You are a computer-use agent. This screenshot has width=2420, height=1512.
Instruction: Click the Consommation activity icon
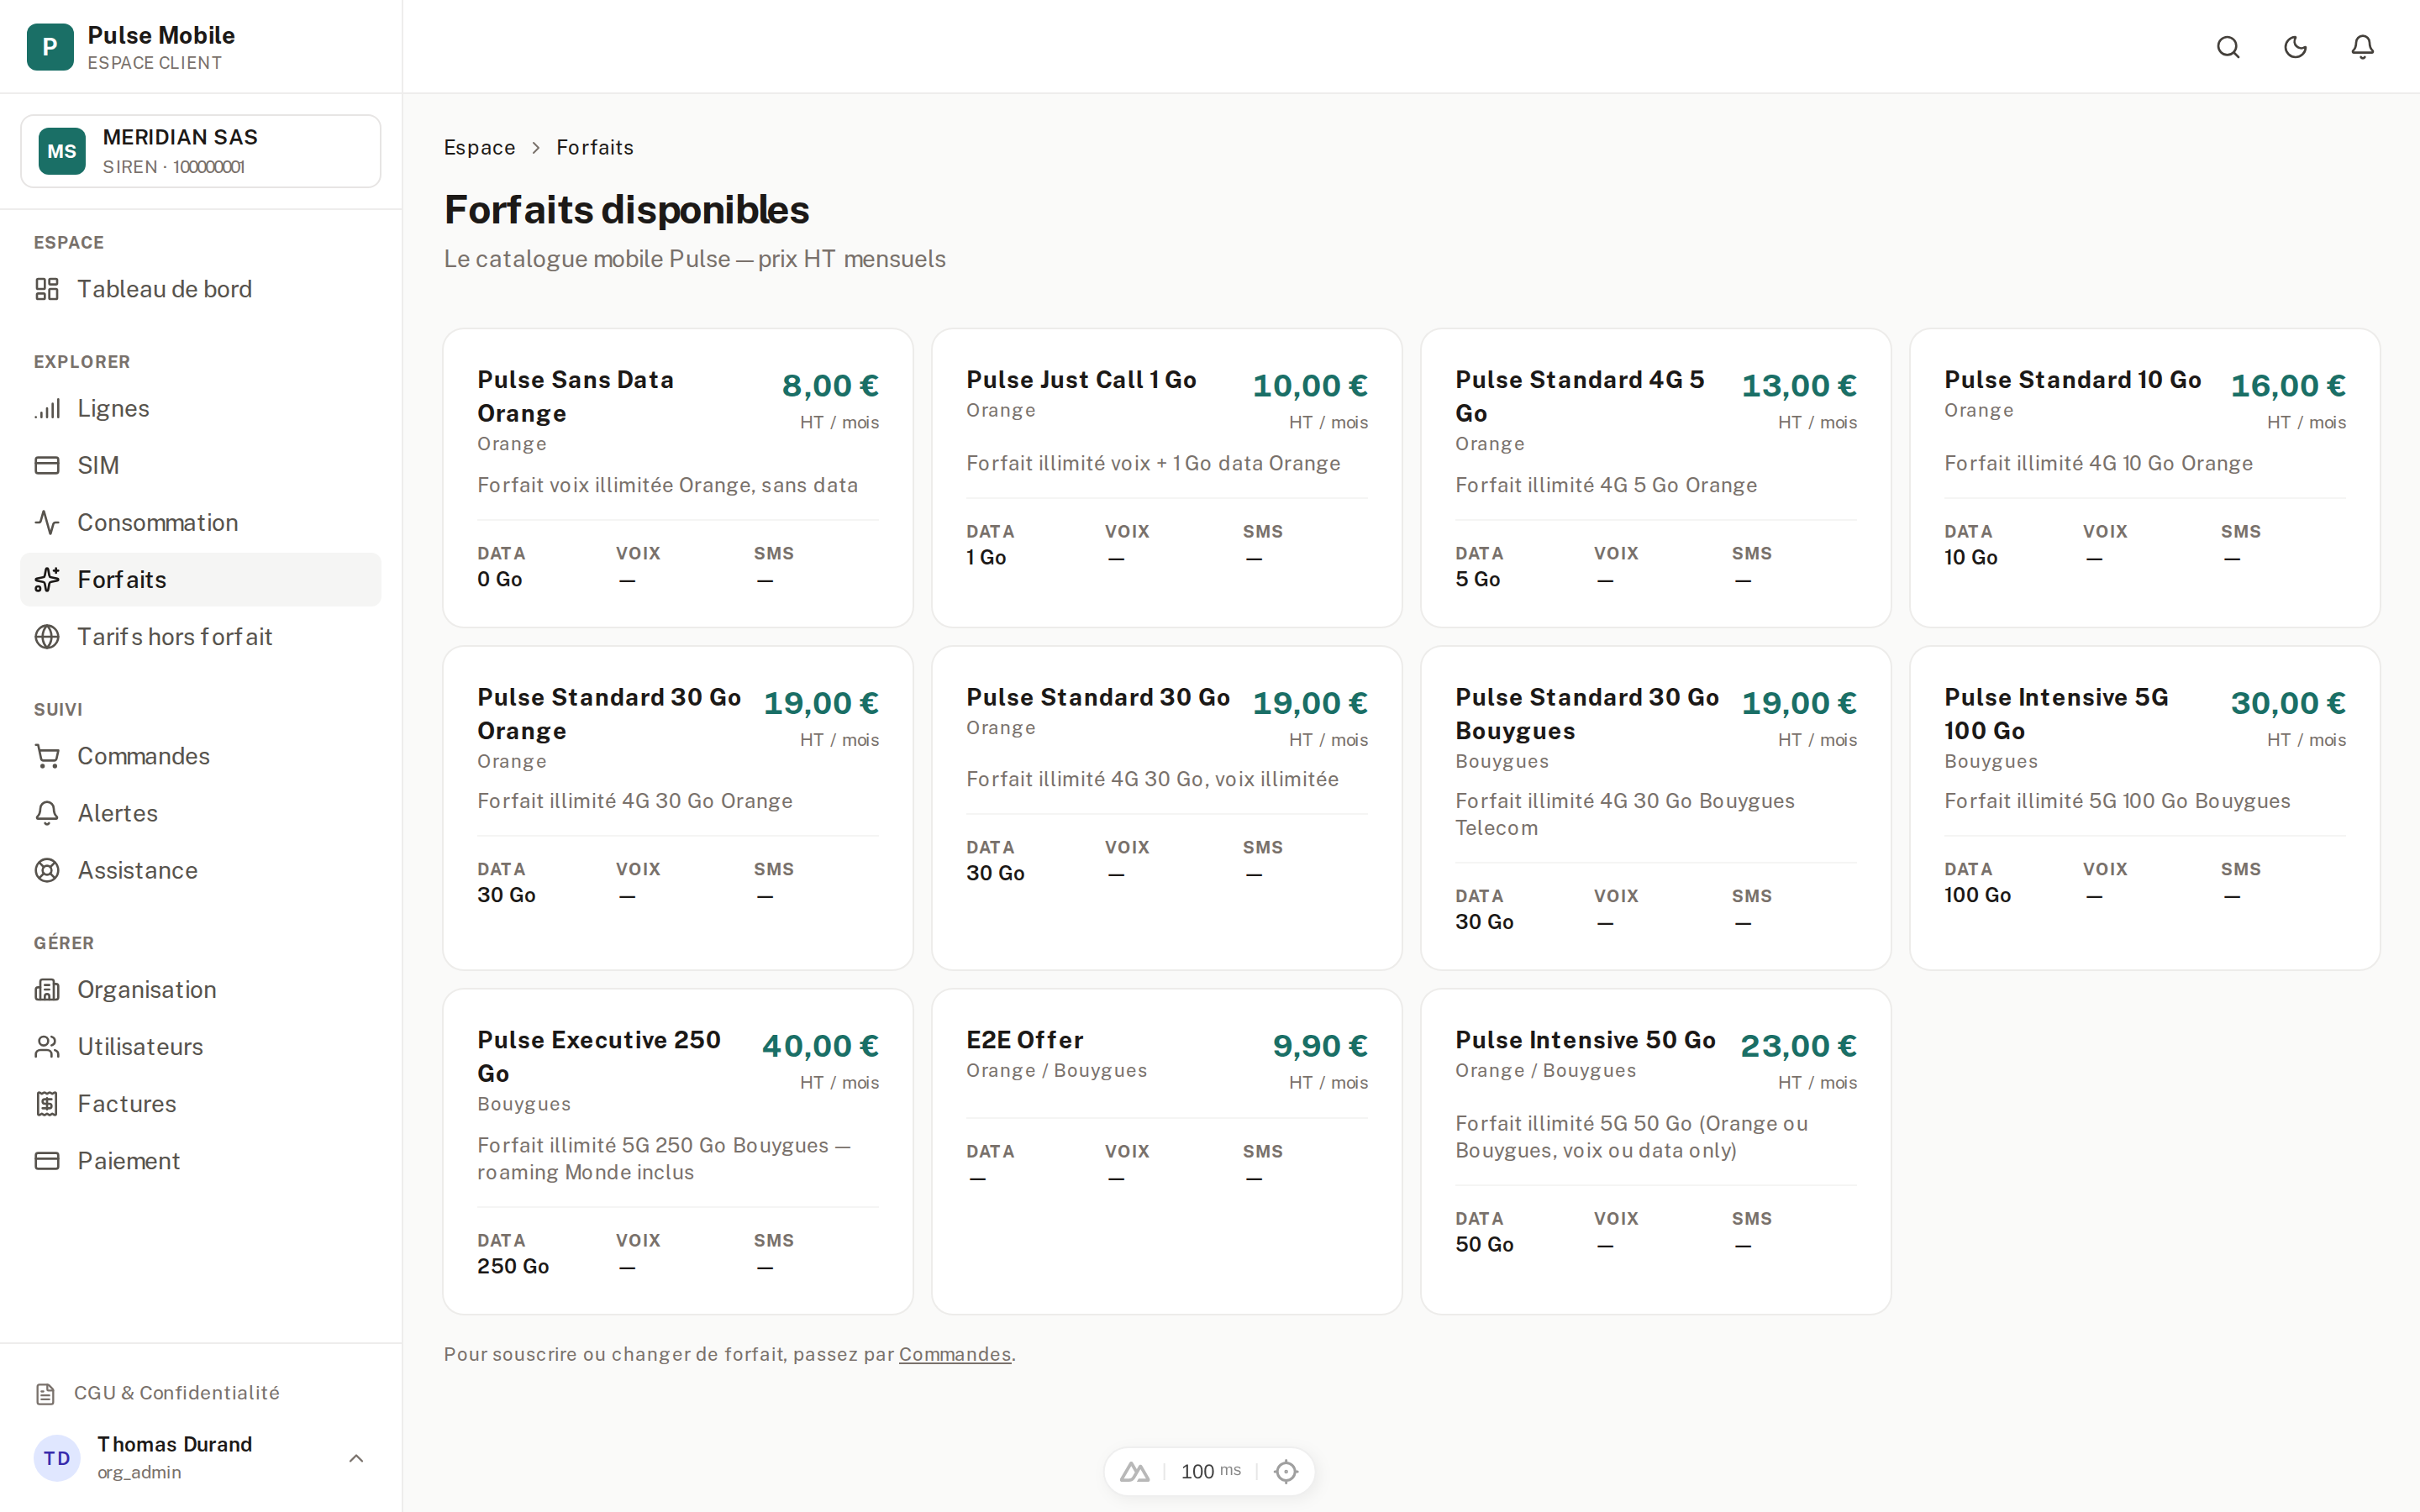tap(47, 522)
